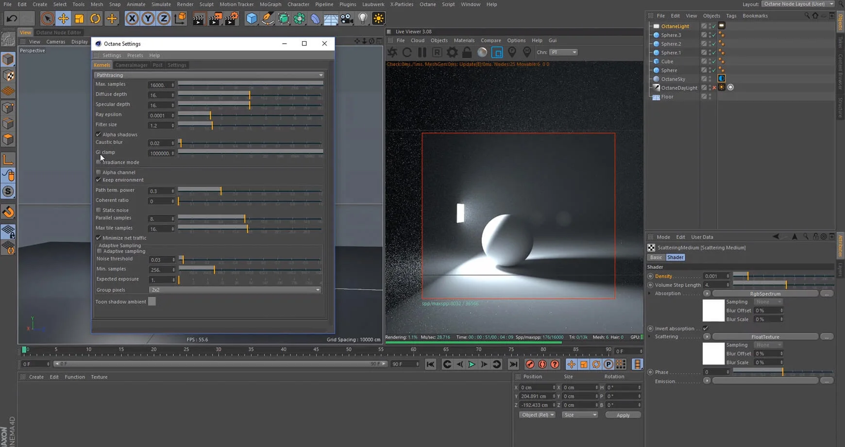The height and width of the screenshot is (447, 845).
Task: Click Toon shadow ambient color swatch
Action: point(152,301)
